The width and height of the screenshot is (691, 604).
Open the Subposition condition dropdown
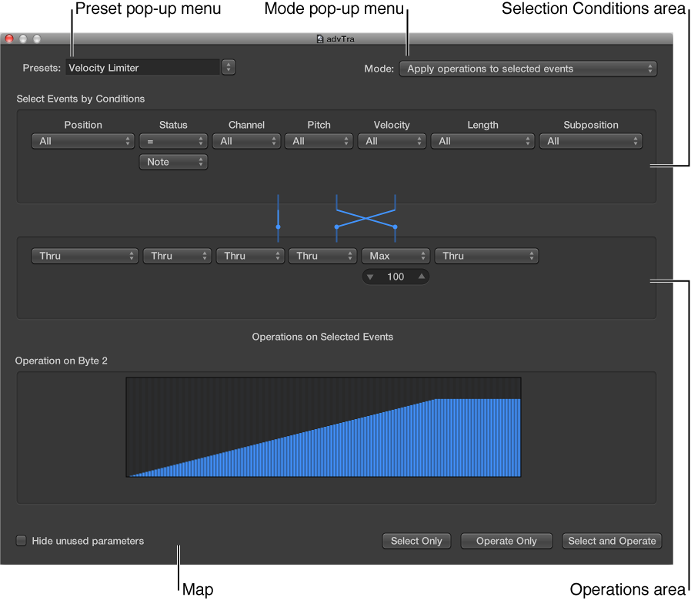pos(591,141)
